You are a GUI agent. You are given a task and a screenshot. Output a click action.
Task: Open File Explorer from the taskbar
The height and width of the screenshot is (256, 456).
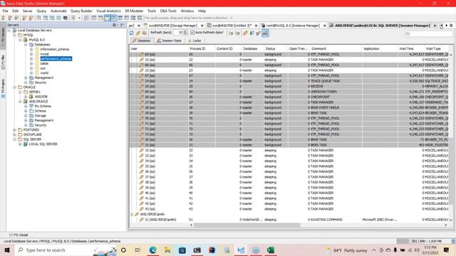tap(167, 250)
